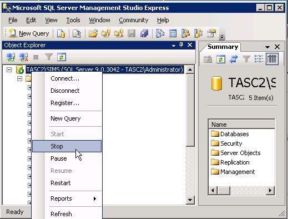
Task: Choose Stop from context menu
Action: click(x=67, y=146)
